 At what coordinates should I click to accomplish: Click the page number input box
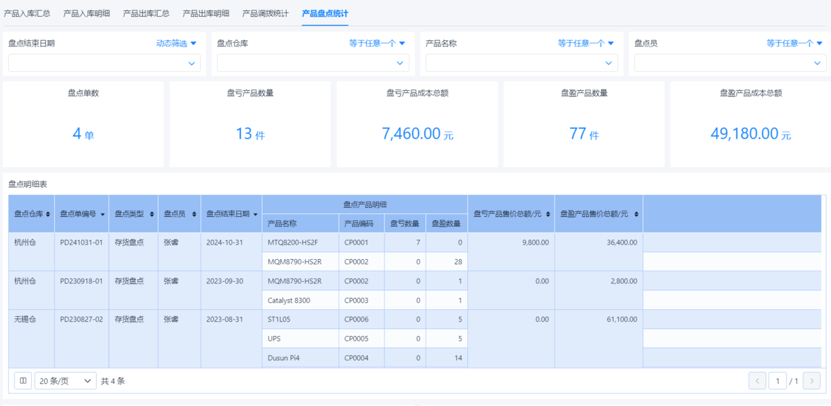(778, 380)
